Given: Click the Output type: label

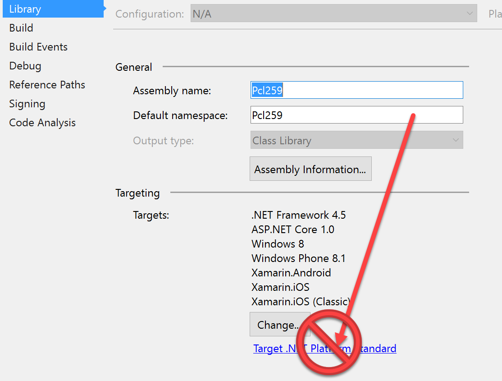Looking at the screenshot, I should pyautogui.click(x=163, y=141).
